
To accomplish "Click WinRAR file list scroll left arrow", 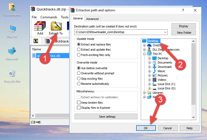I will 33,116.
